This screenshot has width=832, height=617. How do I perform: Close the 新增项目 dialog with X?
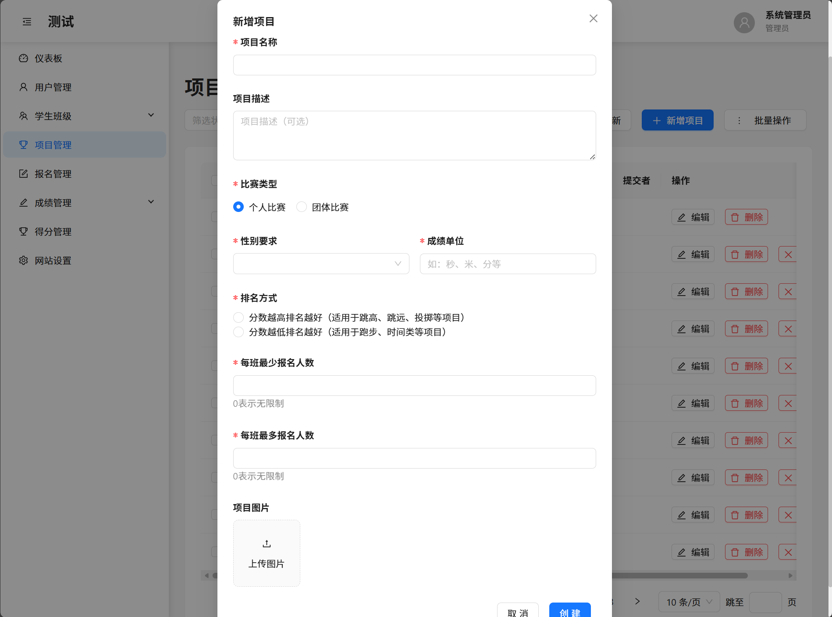click(x=593, y=18)
